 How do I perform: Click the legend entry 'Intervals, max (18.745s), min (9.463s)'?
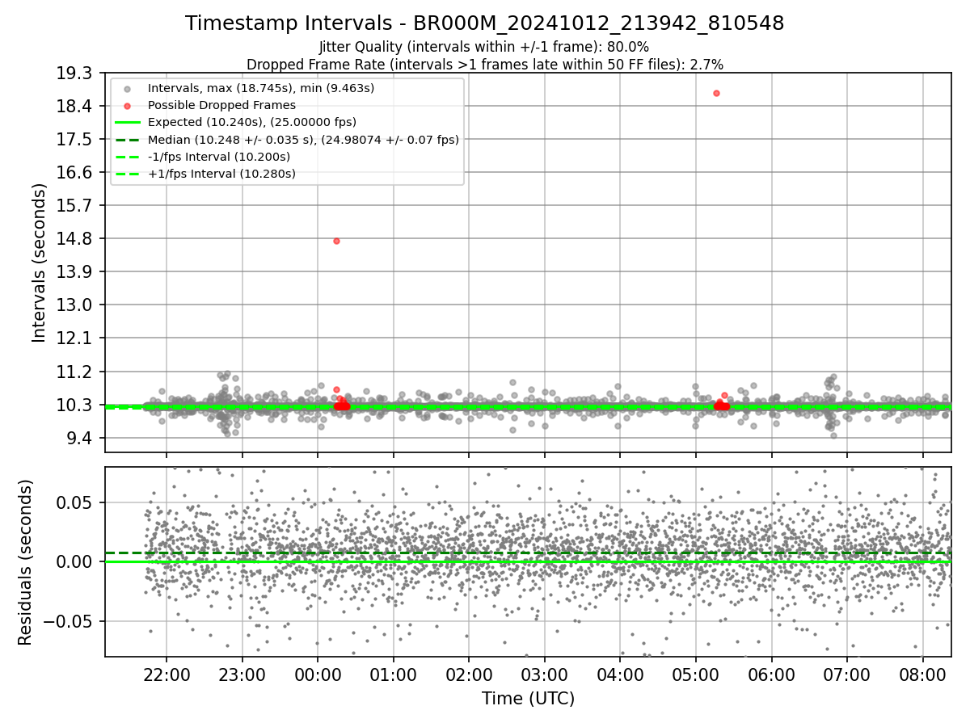[x=261, y=88]
